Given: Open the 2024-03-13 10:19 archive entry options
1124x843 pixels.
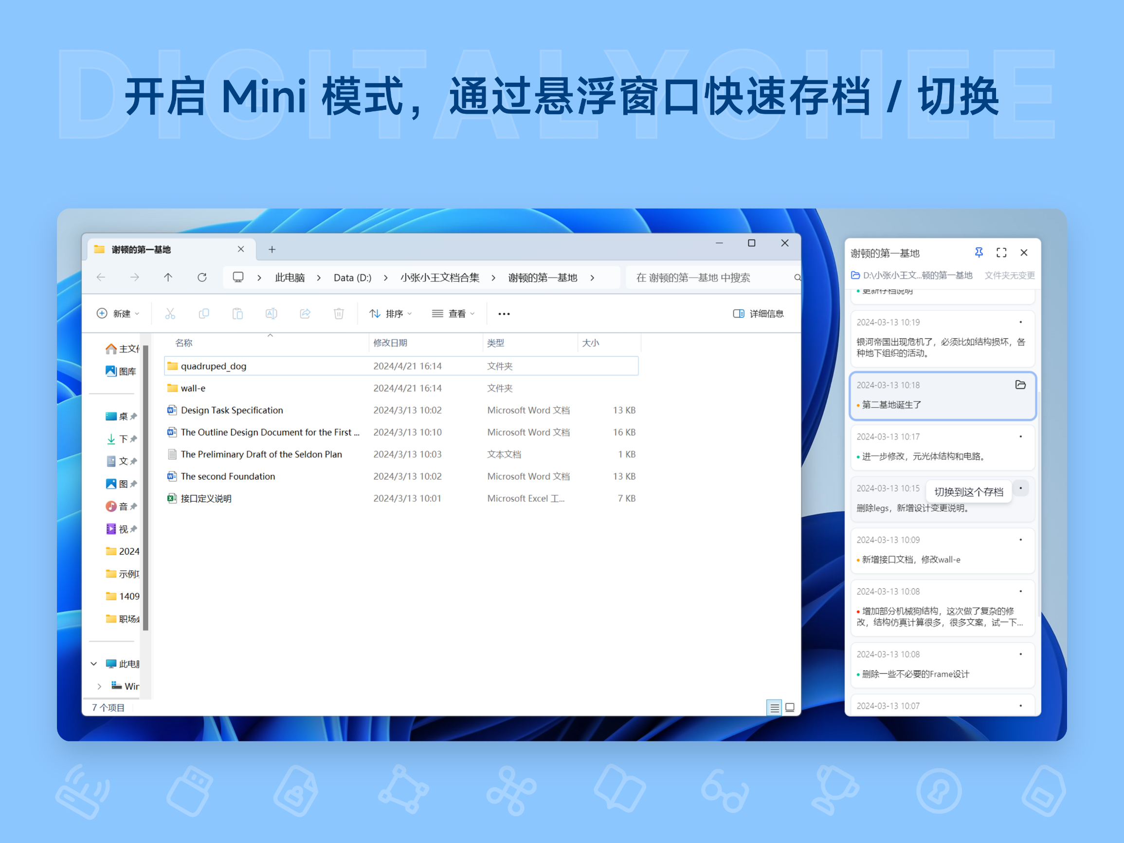Looking at the screenshot, I should [1021, 322].
